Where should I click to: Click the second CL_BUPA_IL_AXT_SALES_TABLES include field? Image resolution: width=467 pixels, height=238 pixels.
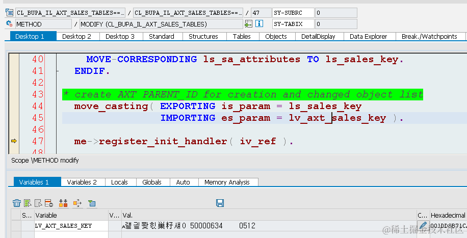point(188,13)
